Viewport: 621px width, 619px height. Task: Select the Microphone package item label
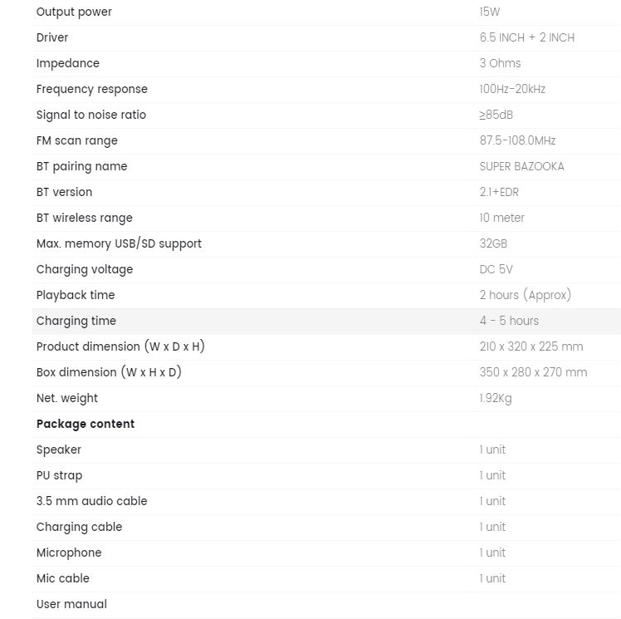[69, 553]
